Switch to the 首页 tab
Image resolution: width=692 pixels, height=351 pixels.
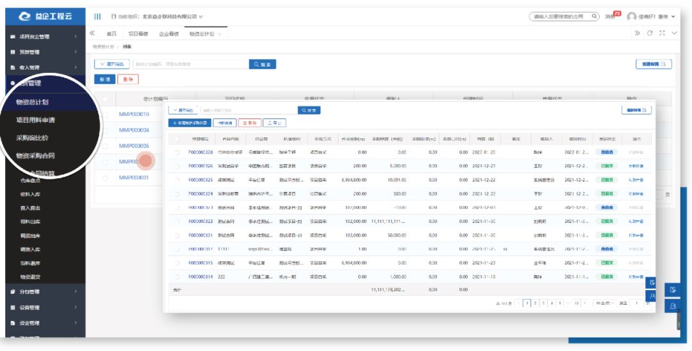coord(111,34)
